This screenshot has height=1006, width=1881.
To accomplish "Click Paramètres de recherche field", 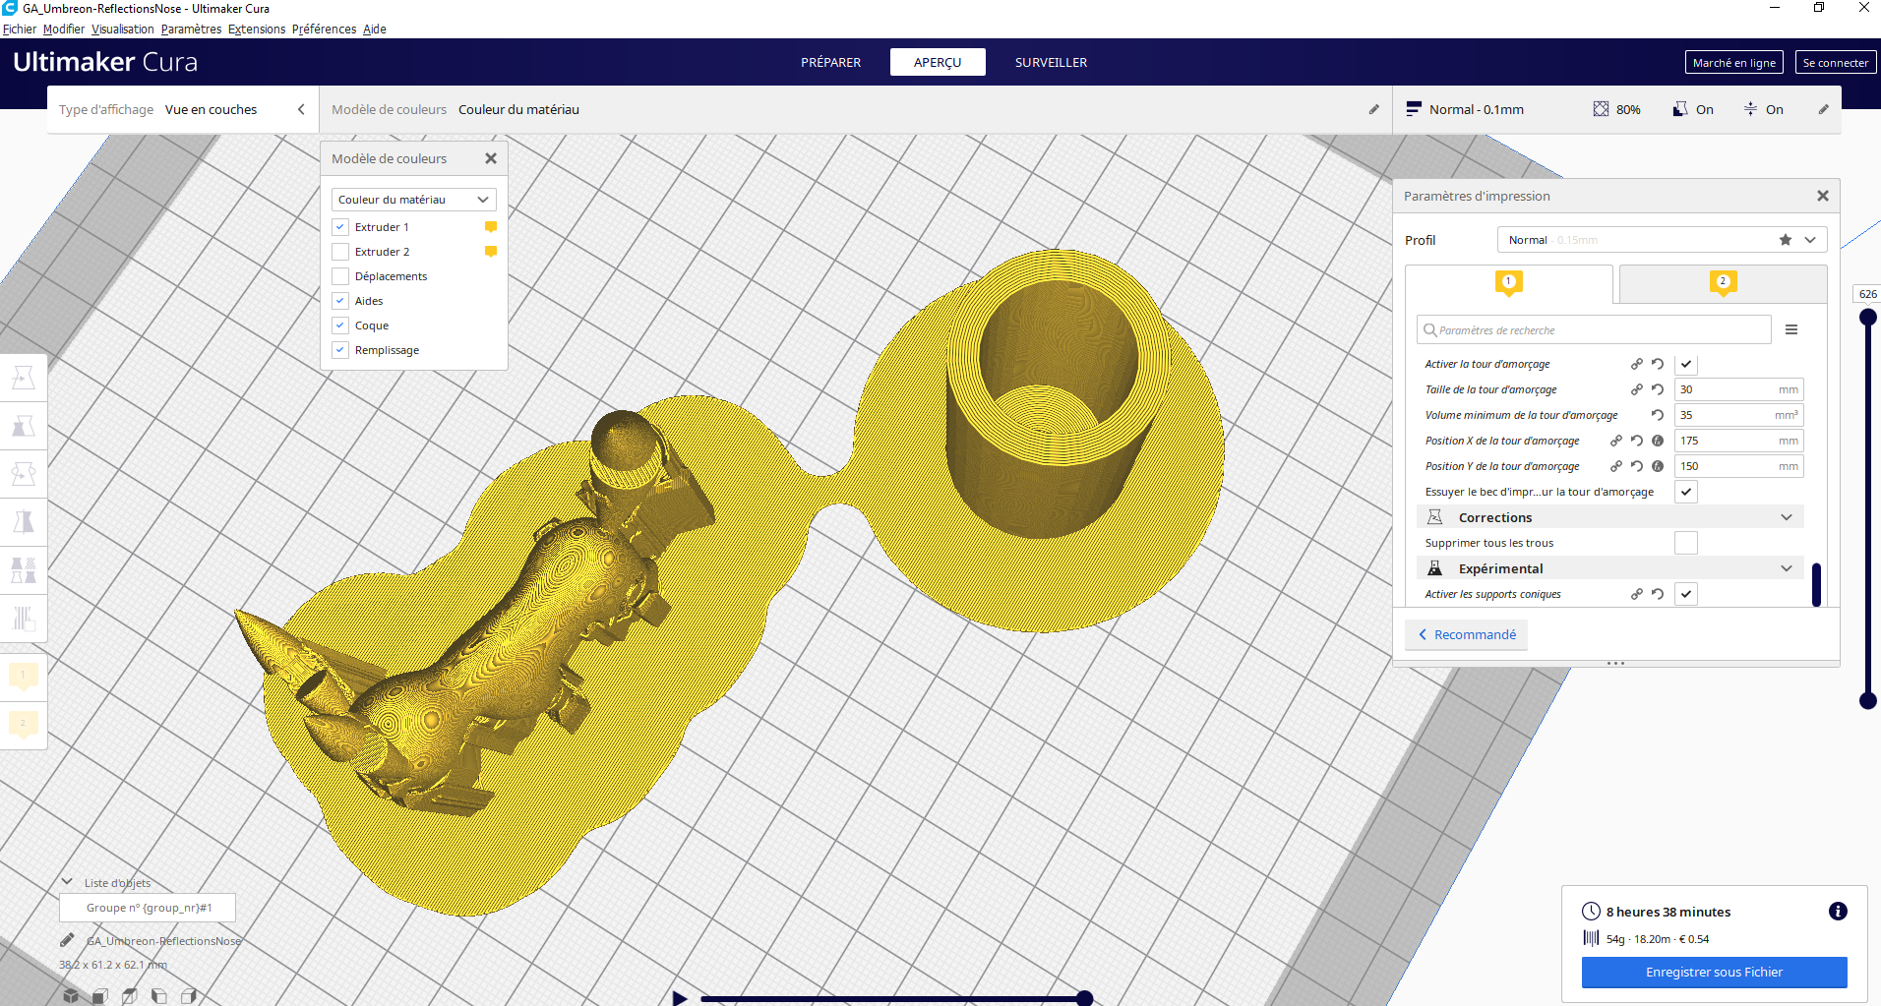I will click(x=1594, y=329).
